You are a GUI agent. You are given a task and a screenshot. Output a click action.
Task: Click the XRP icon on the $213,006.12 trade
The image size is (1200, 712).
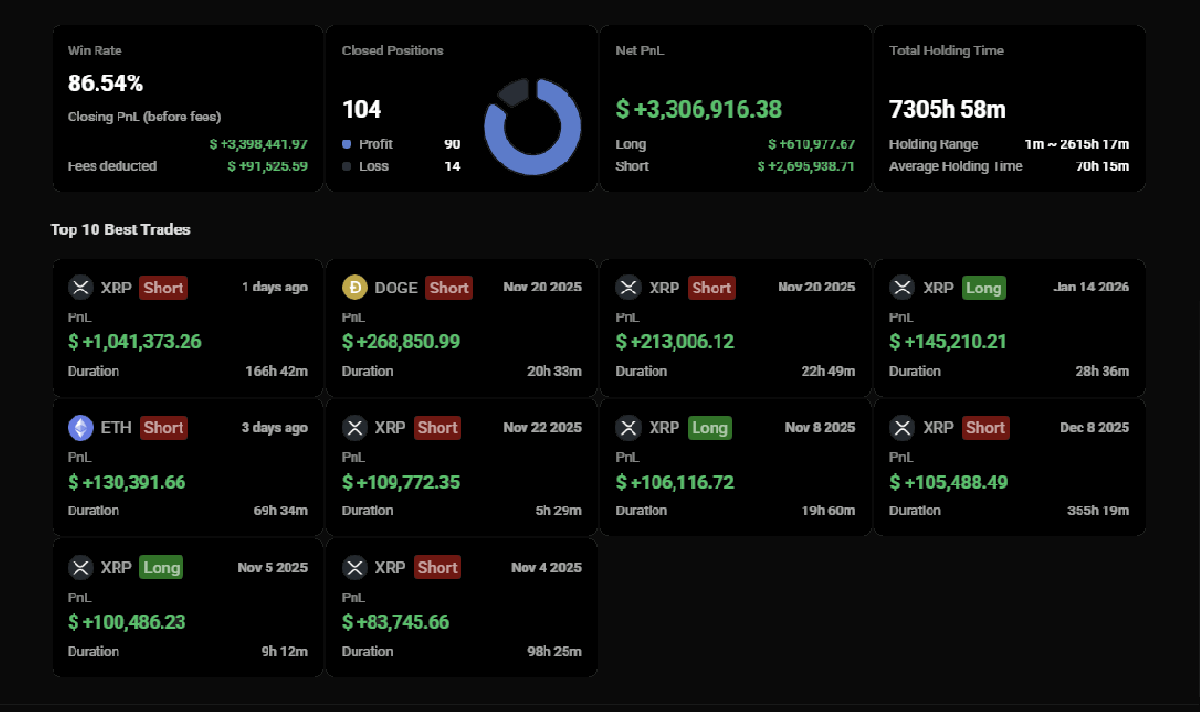point(629,288)
